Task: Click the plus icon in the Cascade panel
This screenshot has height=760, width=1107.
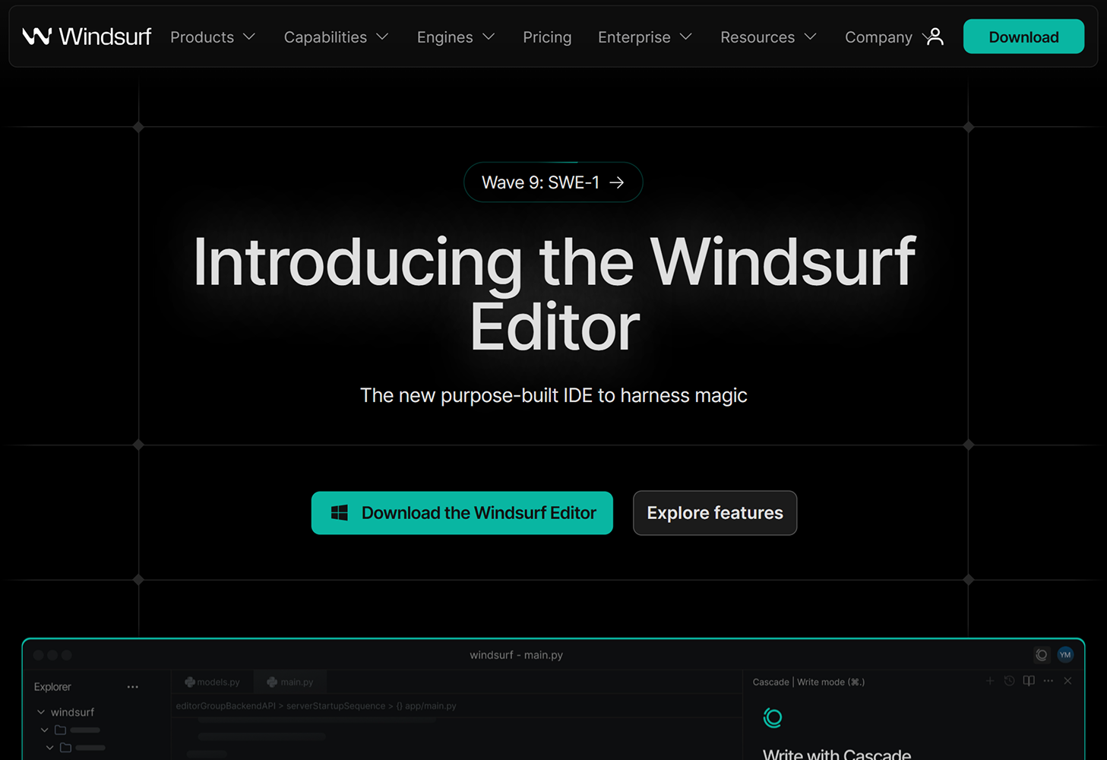Action: click(989, 681)
